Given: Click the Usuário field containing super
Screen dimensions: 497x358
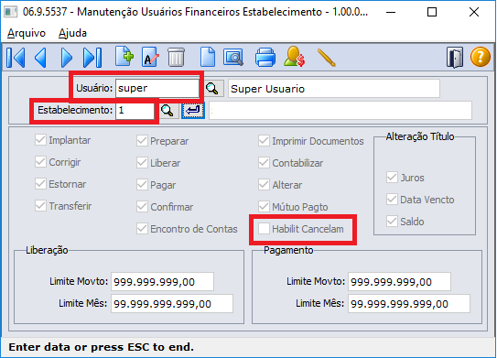Looking at the screenshot, I should [x=157, y=88].
